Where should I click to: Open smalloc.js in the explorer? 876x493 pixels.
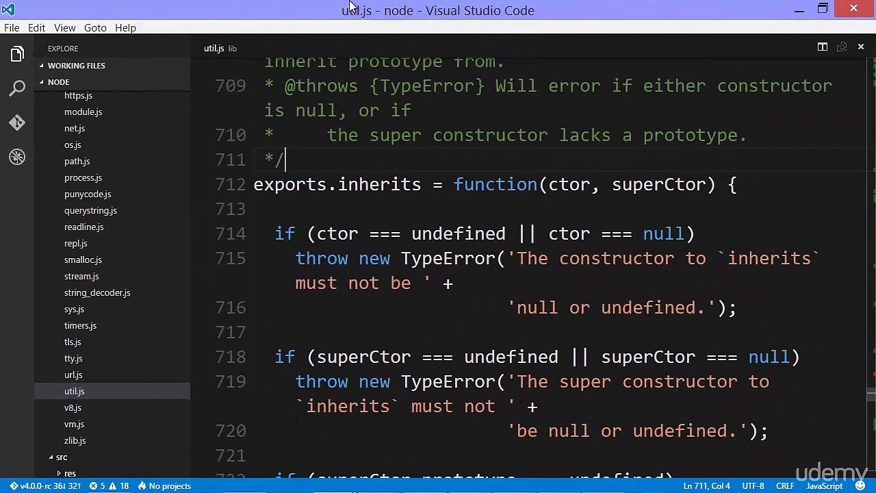83,260
